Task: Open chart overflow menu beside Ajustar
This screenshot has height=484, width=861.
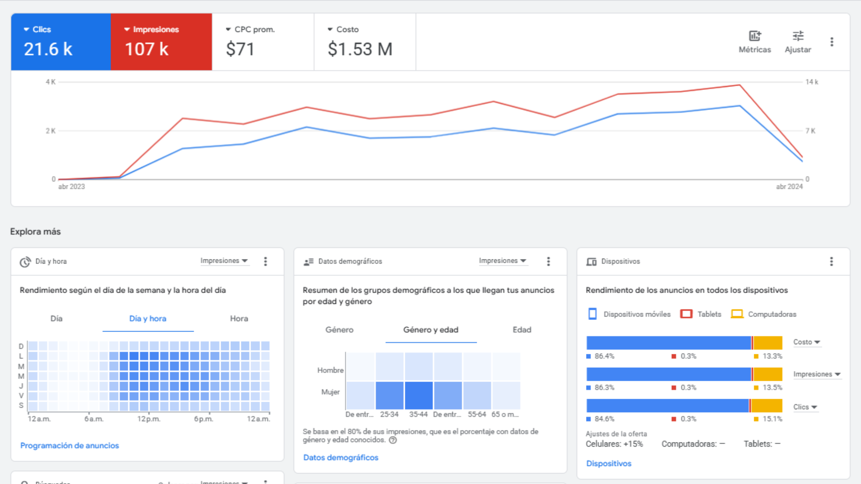Action: pos(832,42)
